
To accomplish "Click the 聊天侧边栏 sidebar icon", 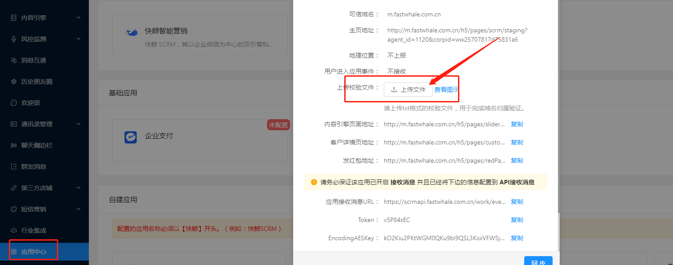I will pos(13,145).
